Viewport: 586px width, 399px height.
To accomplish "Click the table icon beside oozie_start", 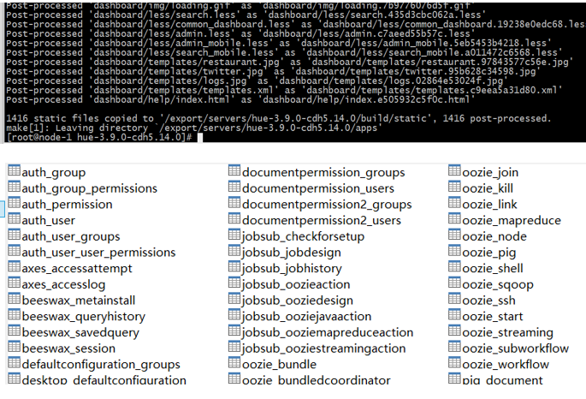I will (x=454, y=315).
